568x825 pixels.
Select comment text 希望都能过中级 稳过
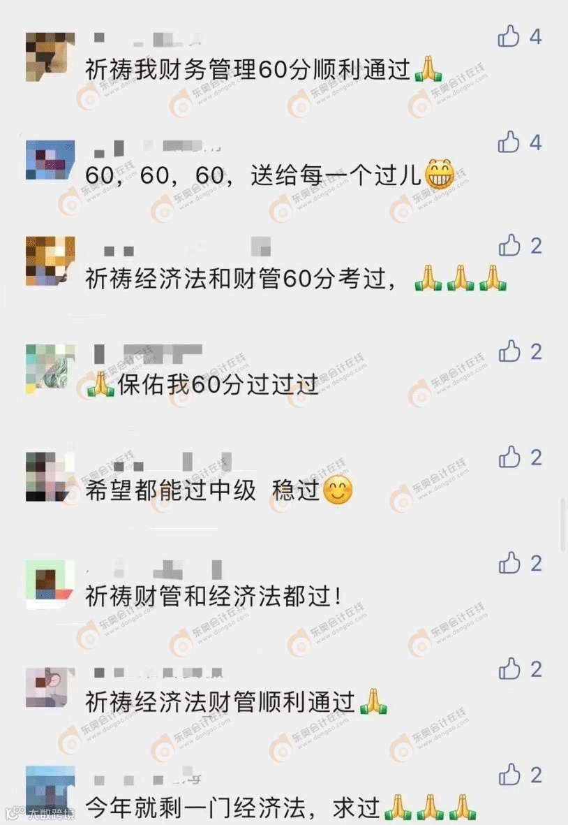(202, 490)
